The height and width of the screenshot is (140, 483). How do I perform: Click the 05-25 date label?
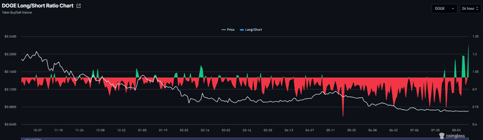[351, 130]
